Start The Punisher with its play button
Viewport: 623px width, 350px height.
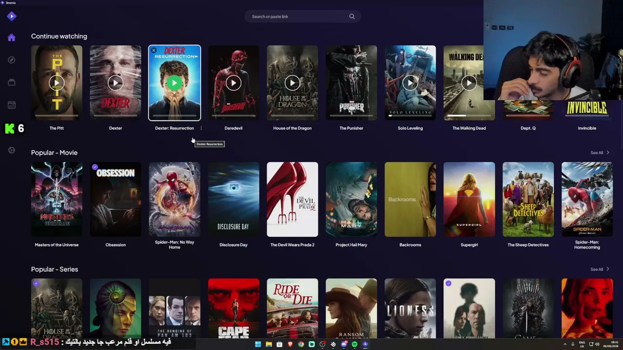(x=351, y=83)
